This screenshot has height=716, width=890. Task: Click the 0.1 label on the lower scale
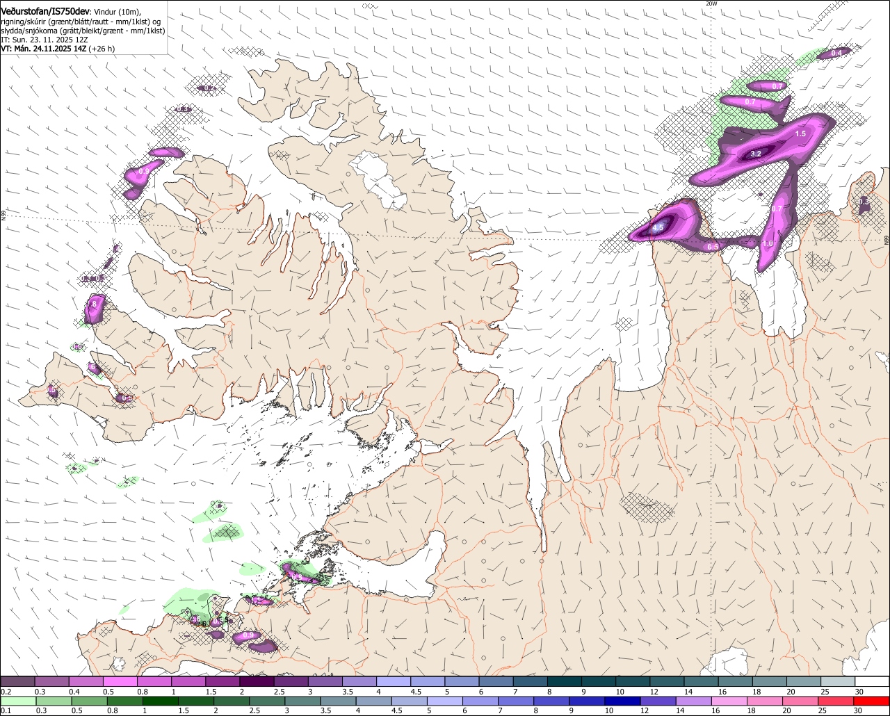pos(7,710)
